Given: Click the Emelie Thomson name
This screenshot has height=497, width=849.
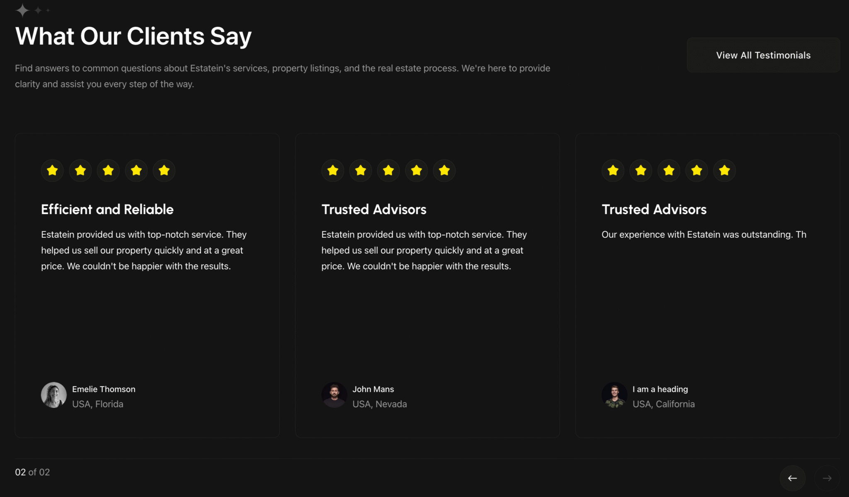Looking at the screenshot, I should click(x=104, y=389).
